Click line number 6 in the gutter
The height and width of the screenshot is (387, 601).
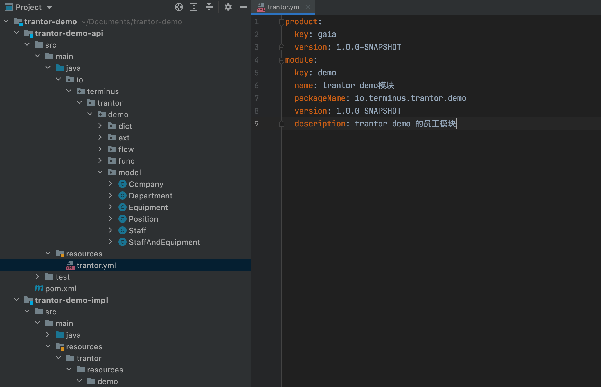click(x=256, y=86)
